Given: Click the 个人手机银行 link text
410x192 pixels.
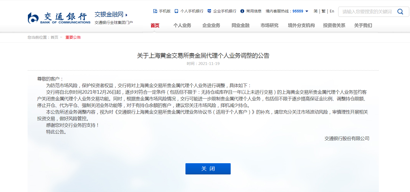Looking at the screenshot, I should [192, 11].
